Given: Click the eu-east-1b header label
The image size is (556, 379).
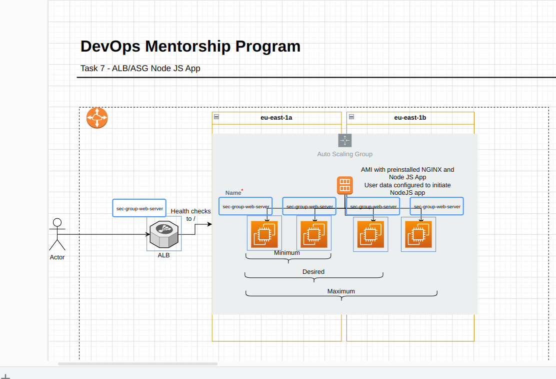Looking at the screenshot, I should click(x=410, y=118).
